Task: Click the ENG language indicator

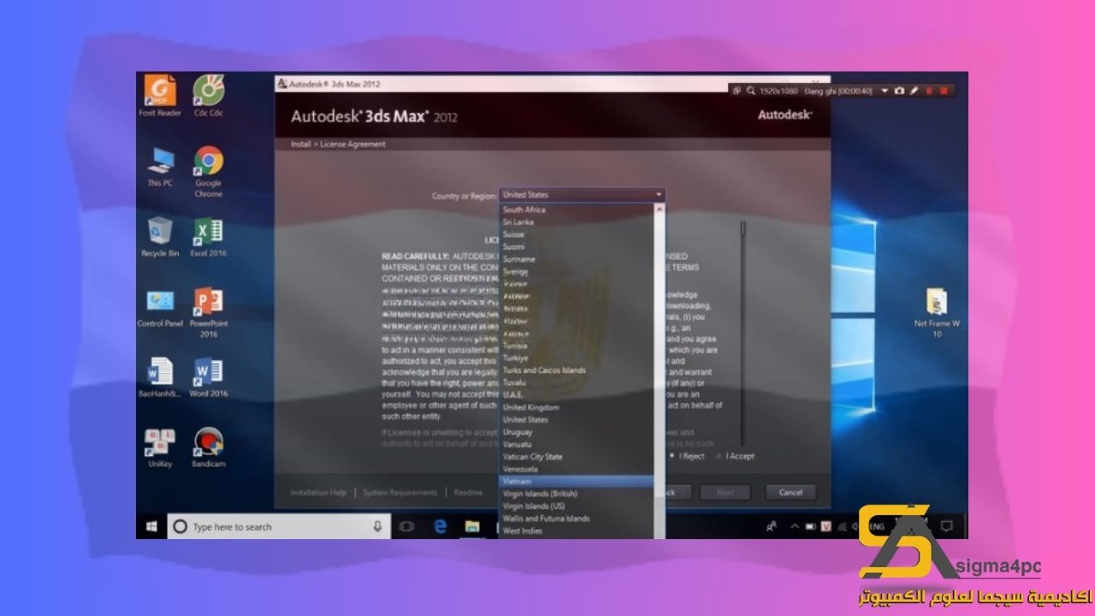Action: (877, 527)
